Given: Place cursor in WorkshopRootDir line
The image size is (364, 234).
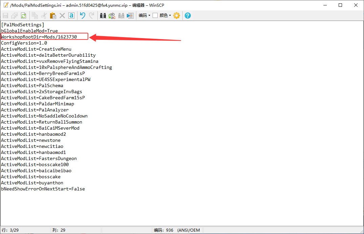Looking at the screenshot, I should point(39,37).
